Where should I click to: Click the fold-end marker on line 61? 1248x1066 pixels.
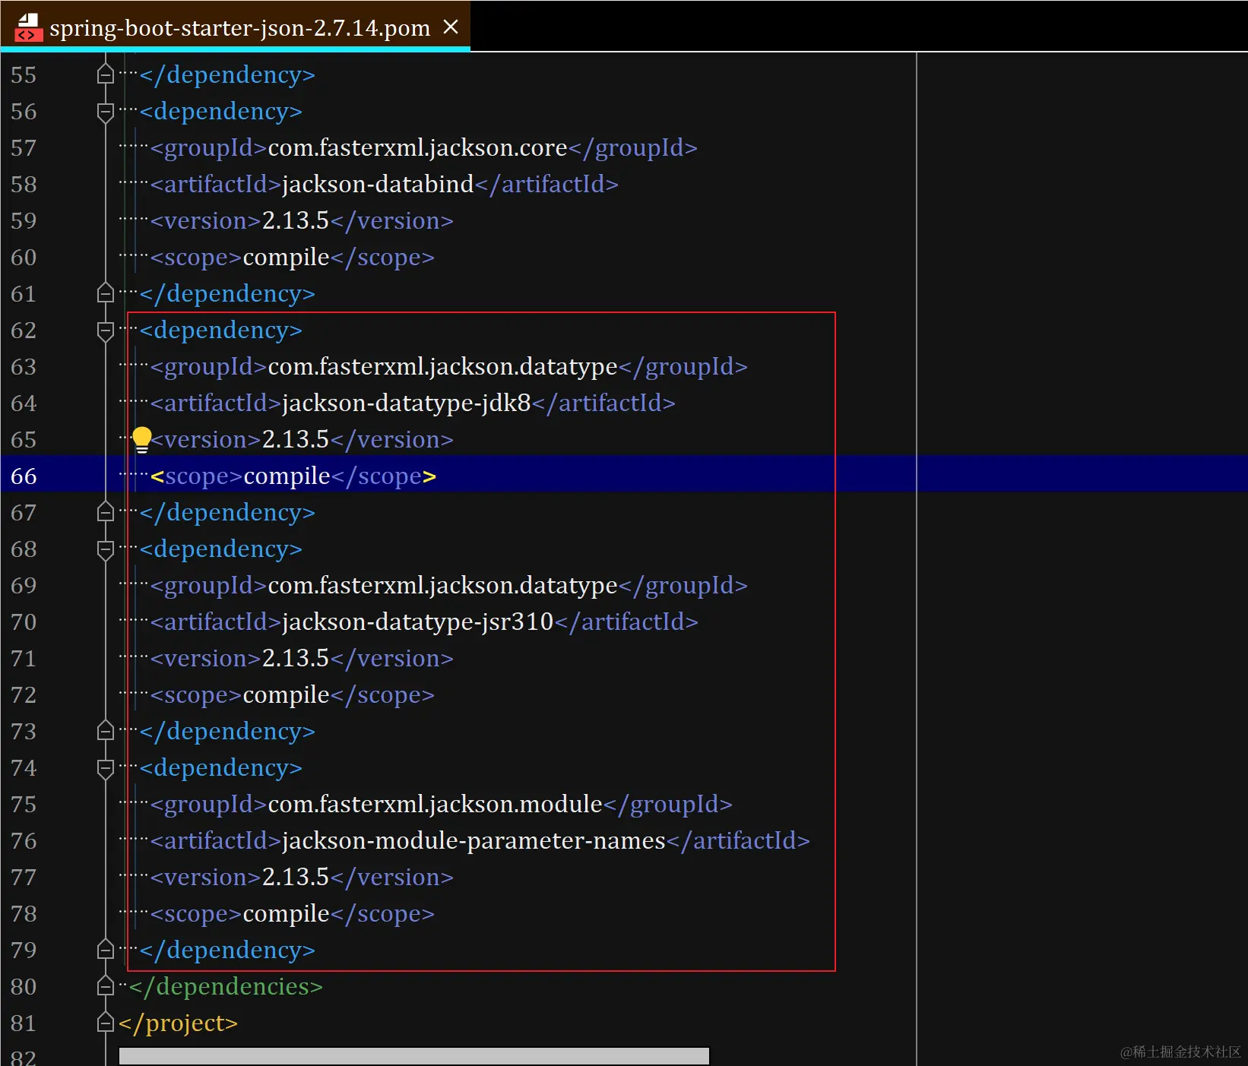pos(106,293)
